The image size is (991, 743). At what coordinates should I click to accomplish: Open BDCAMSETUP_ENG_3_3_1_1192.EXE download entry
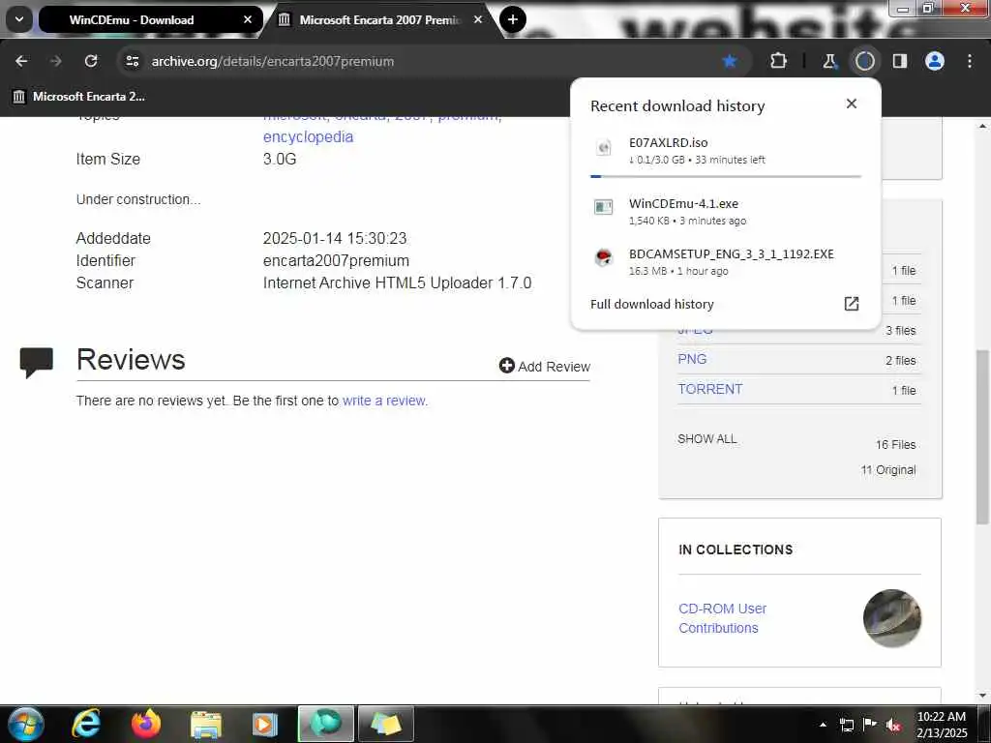coord(726,261)
